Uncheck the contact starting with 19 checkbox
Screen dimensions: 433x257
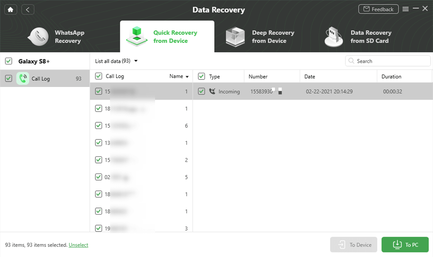pos(99,228)
